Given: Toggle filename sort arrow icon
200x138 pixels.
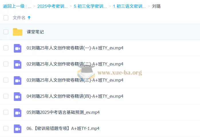Looking at the screenshot, I should (29, 18).
